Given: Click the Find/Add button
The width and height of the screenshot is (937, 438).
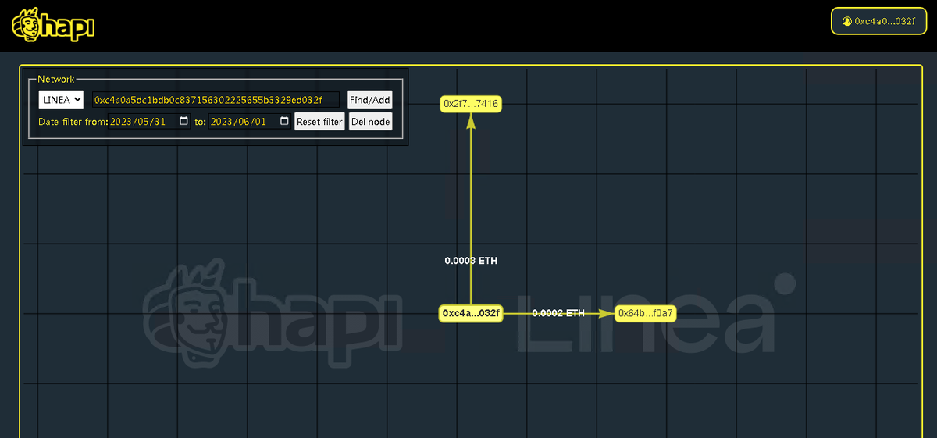Looking at the screenshot, I should [370, 100].
